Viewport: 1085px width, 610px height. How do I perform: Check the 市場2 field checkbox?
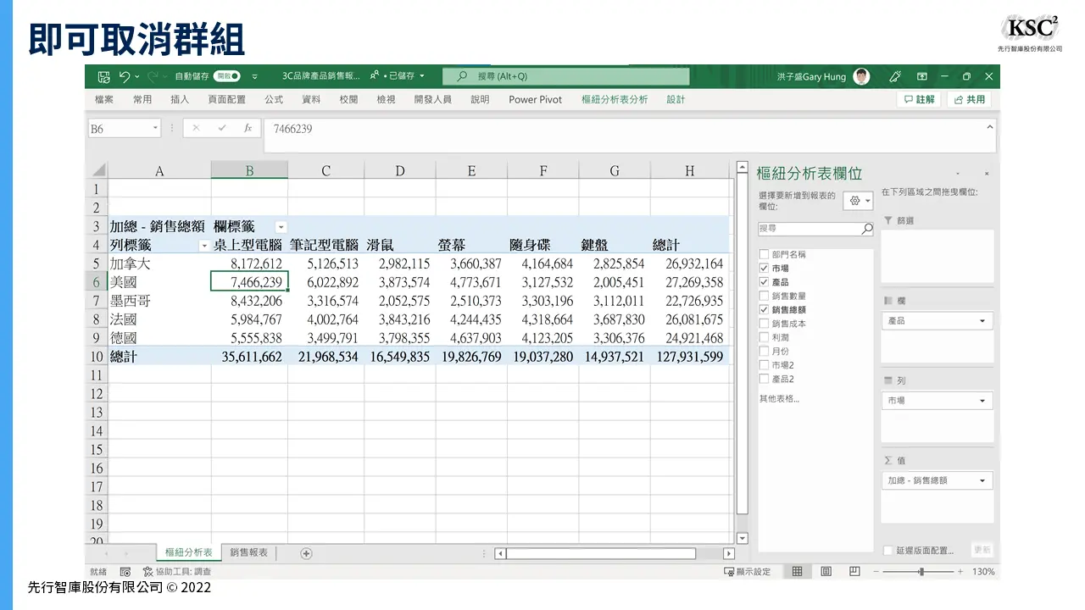tap(764, 365)
